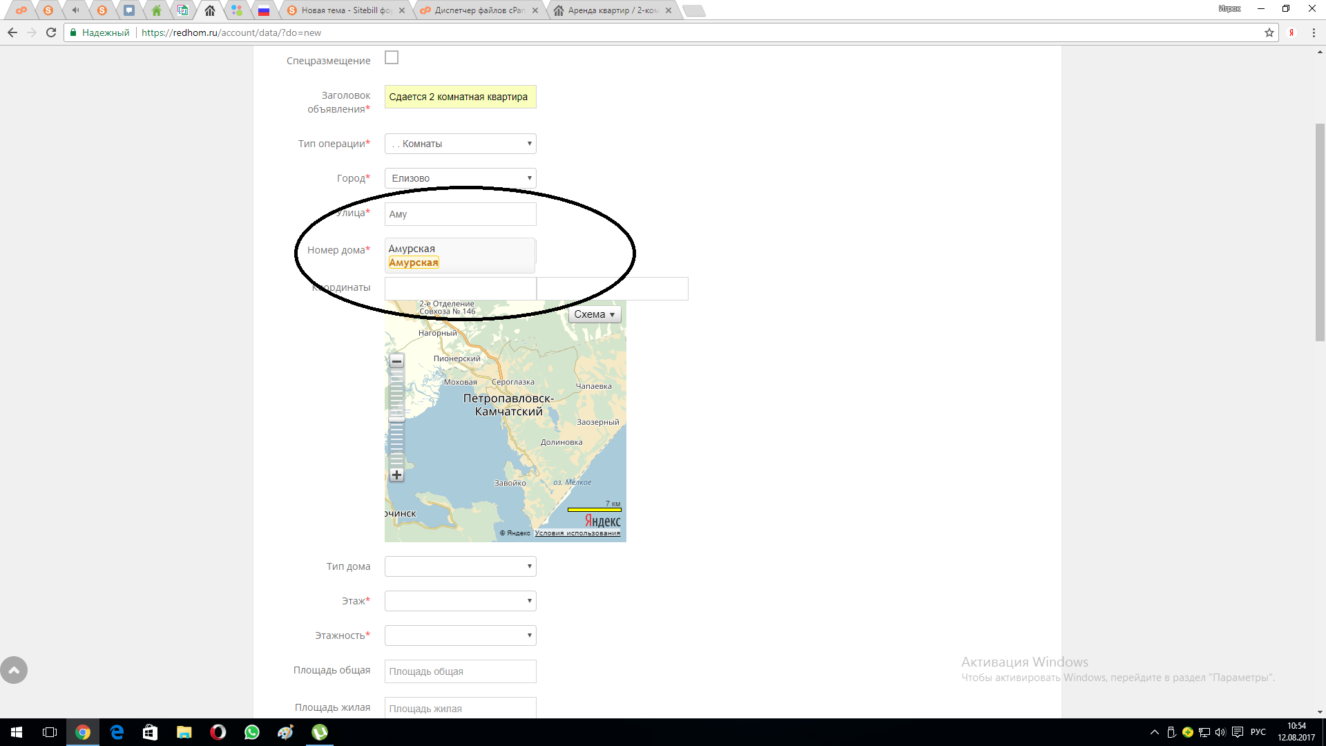
Task: Open the volume control in tray
Action: tap(1220, 732)
